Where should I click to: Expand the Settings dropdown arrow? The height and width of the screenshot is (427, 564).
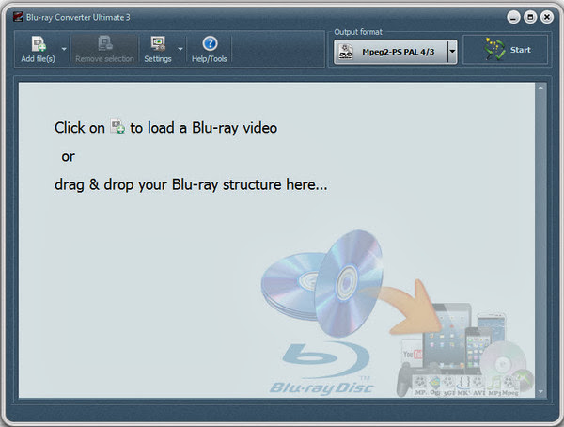180,49
